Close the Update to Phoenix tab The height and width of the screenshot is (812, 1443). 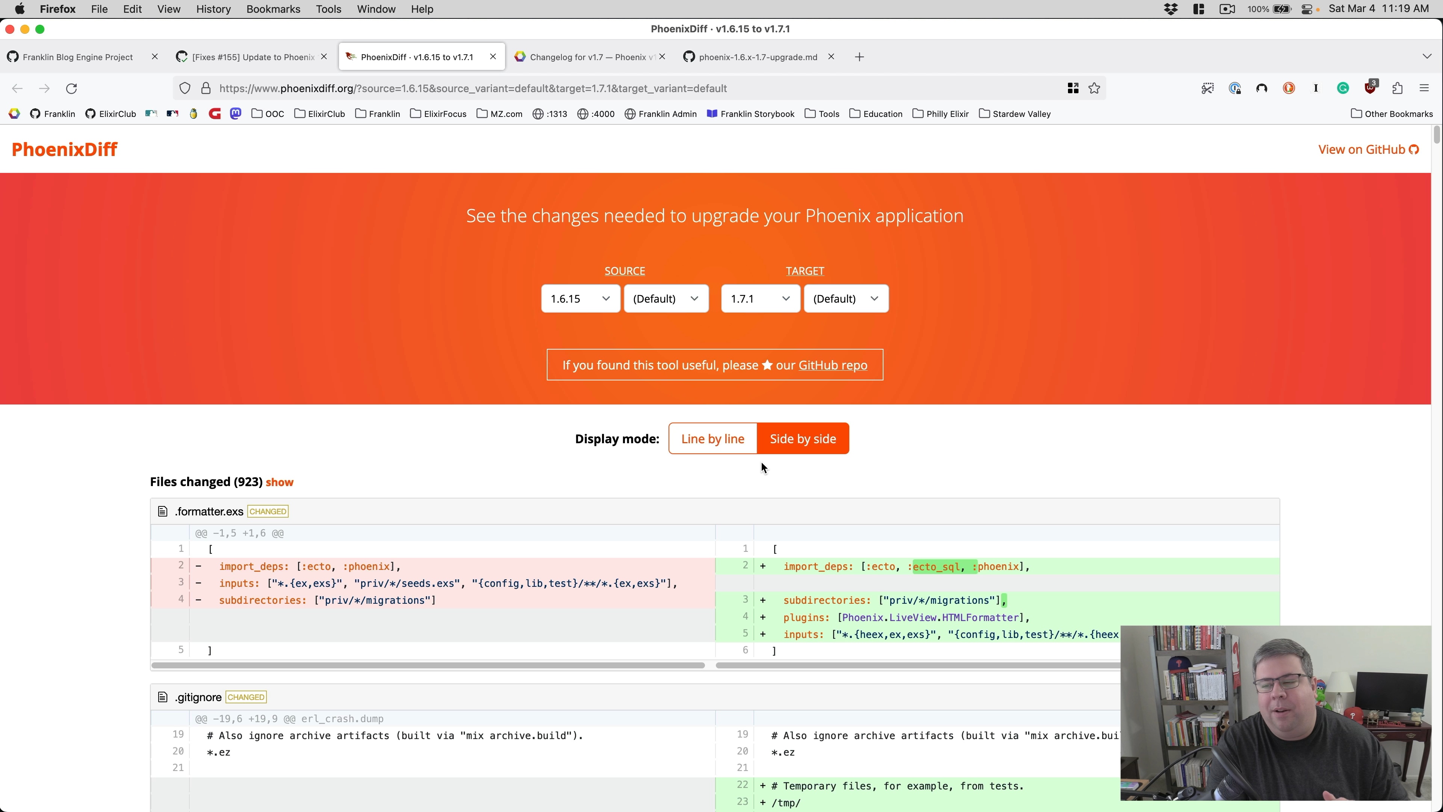pyautogui.click(x=324, y=57)
